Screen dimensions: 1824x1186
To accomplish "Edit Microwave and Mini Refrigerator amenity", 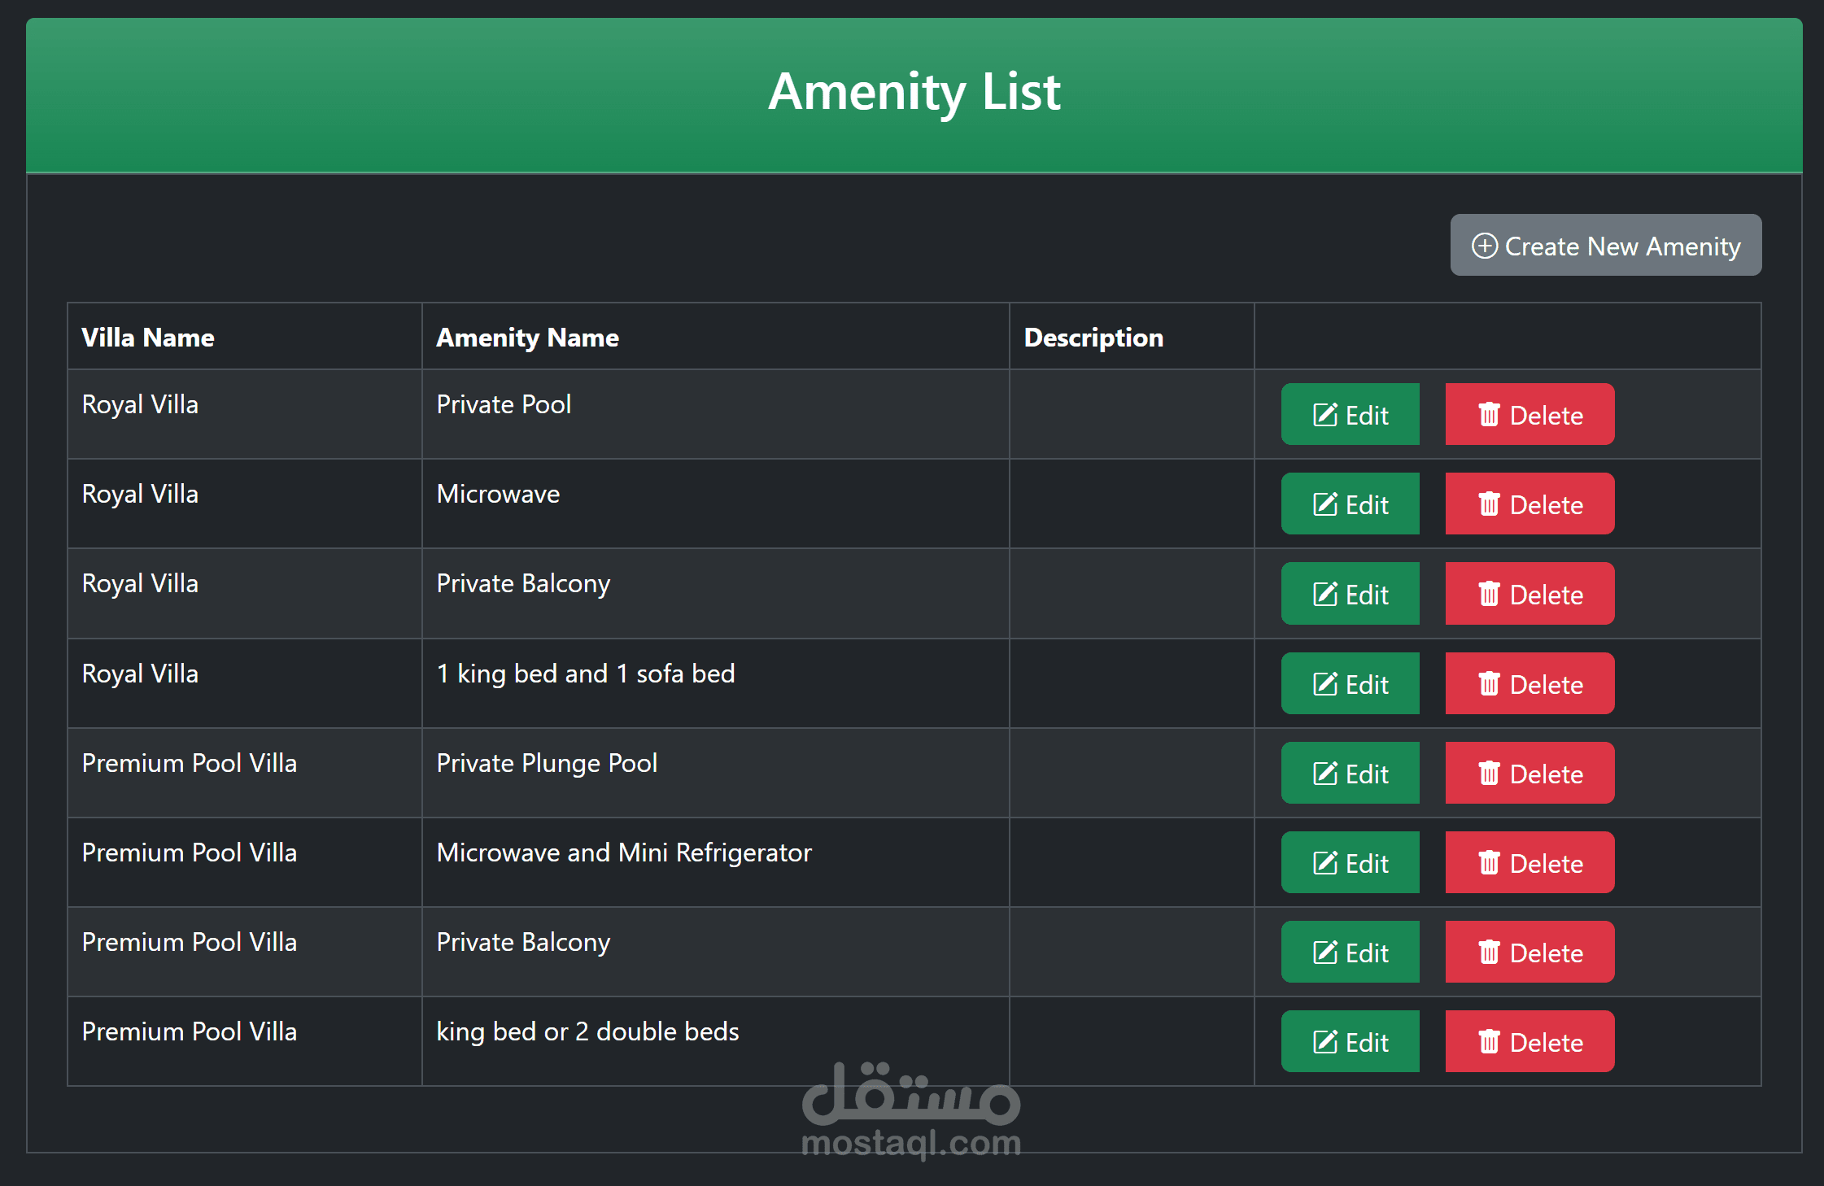I will coord(1351,863).
